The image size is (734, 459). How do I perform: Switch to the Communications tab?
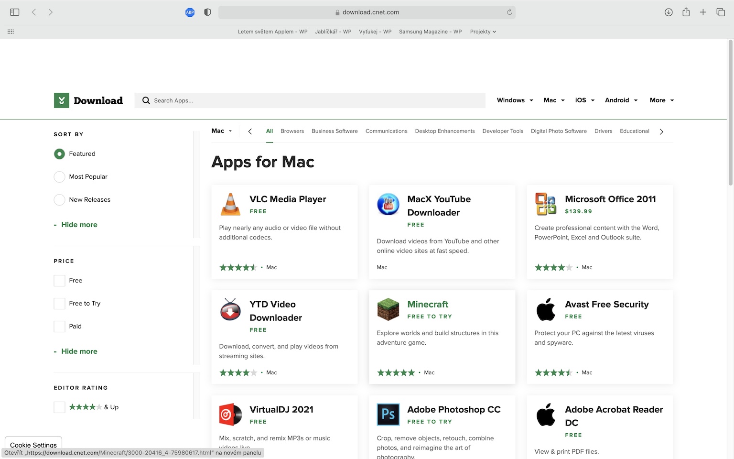tap(387, 131)
